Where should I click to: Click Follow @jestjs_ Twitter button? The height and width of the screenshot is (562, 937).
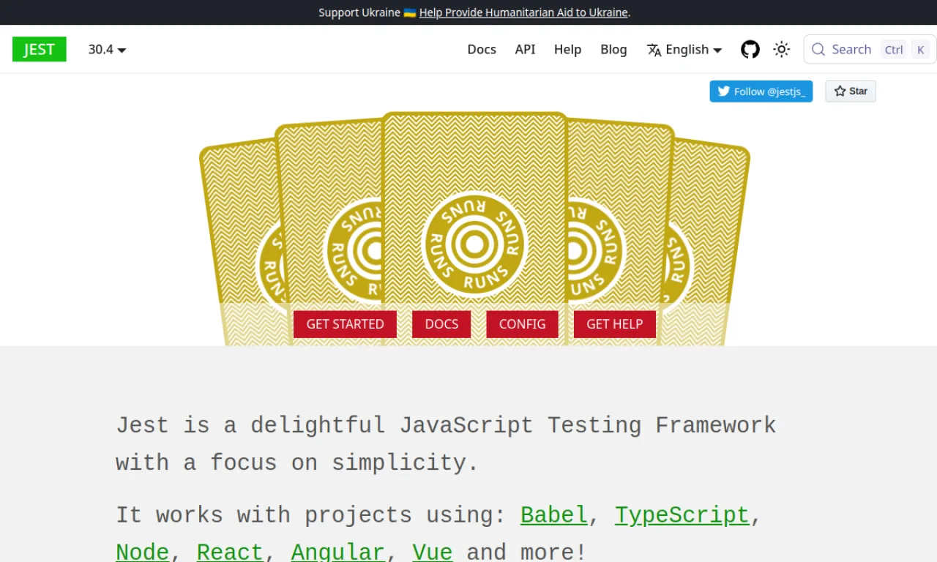click(x=761, y=91)
